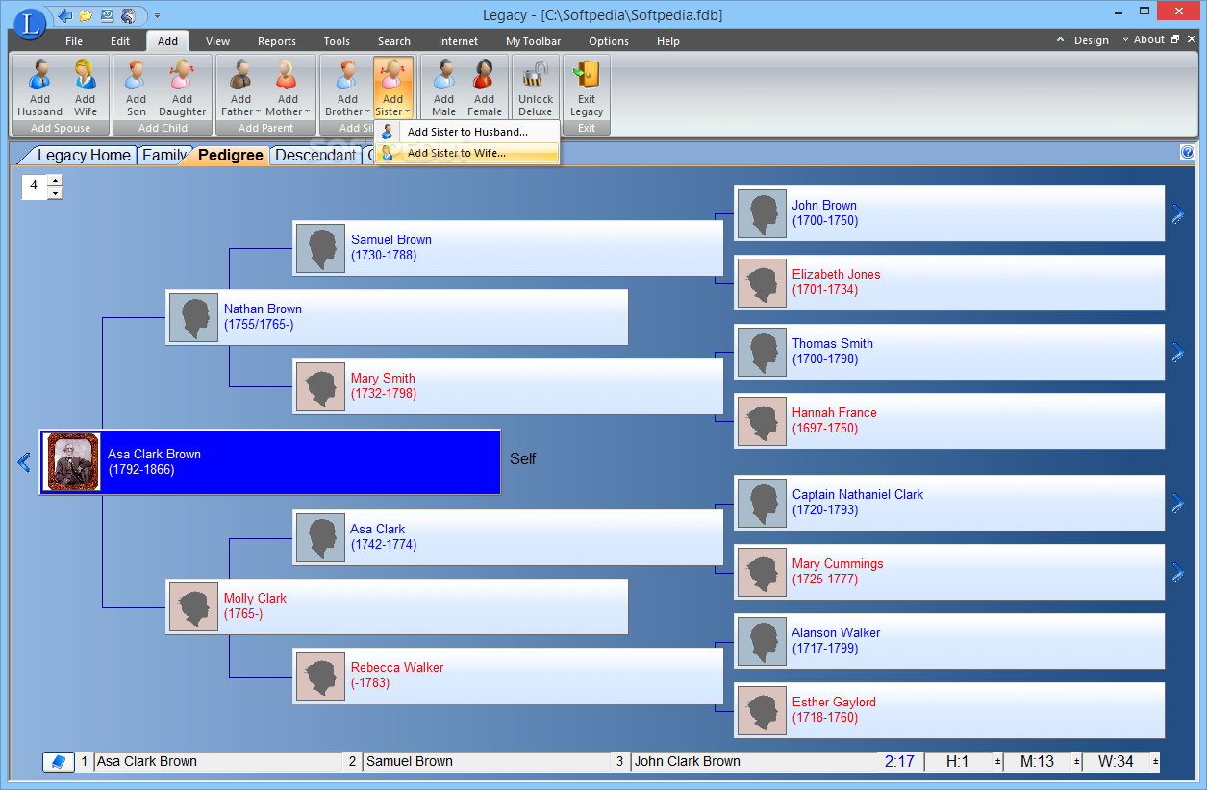Select Nathan Brown in the pedigree
Viewport: 1207px width, 790px height.
click(x=396, y=317)
